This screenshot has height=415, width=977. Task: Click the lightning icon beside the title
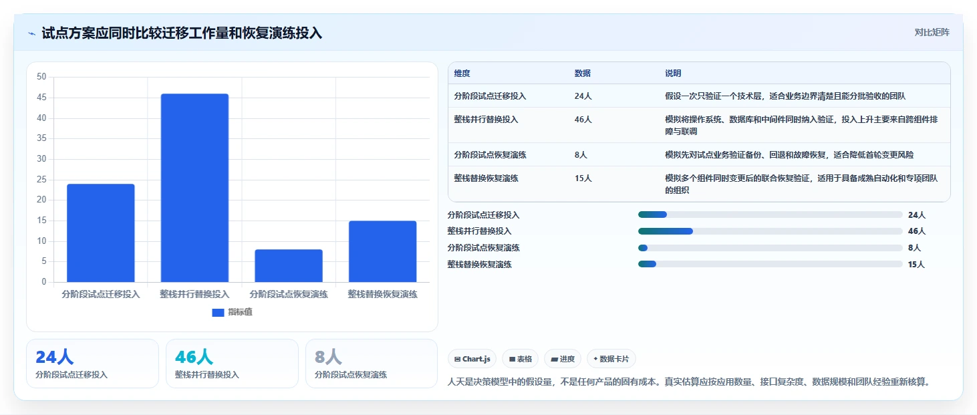click(32, 33)
